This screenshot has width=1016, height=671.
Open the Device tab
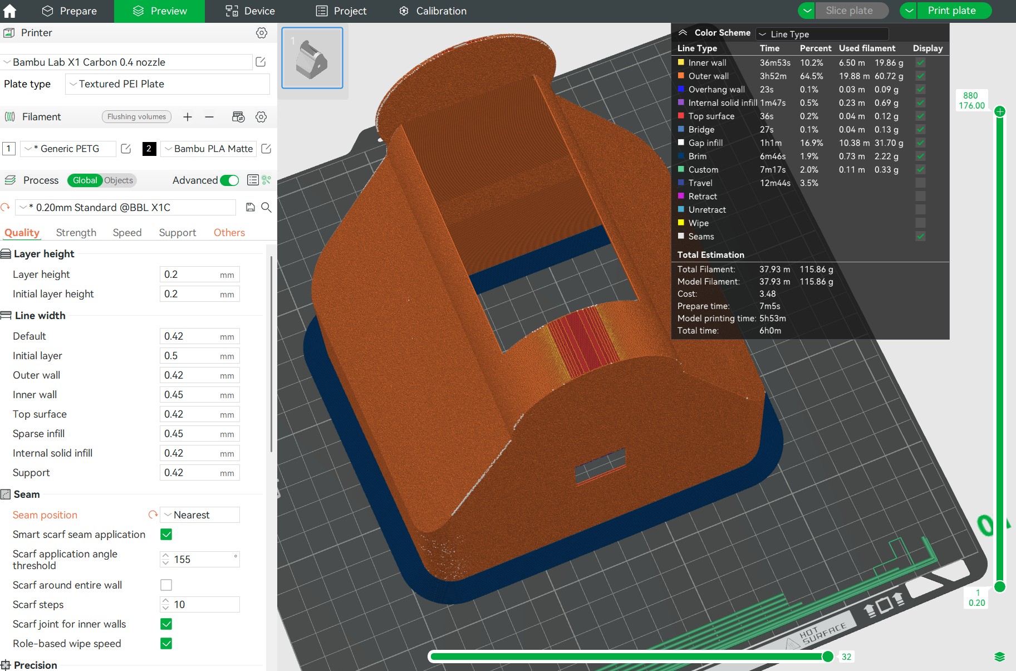tap(250, 11)
